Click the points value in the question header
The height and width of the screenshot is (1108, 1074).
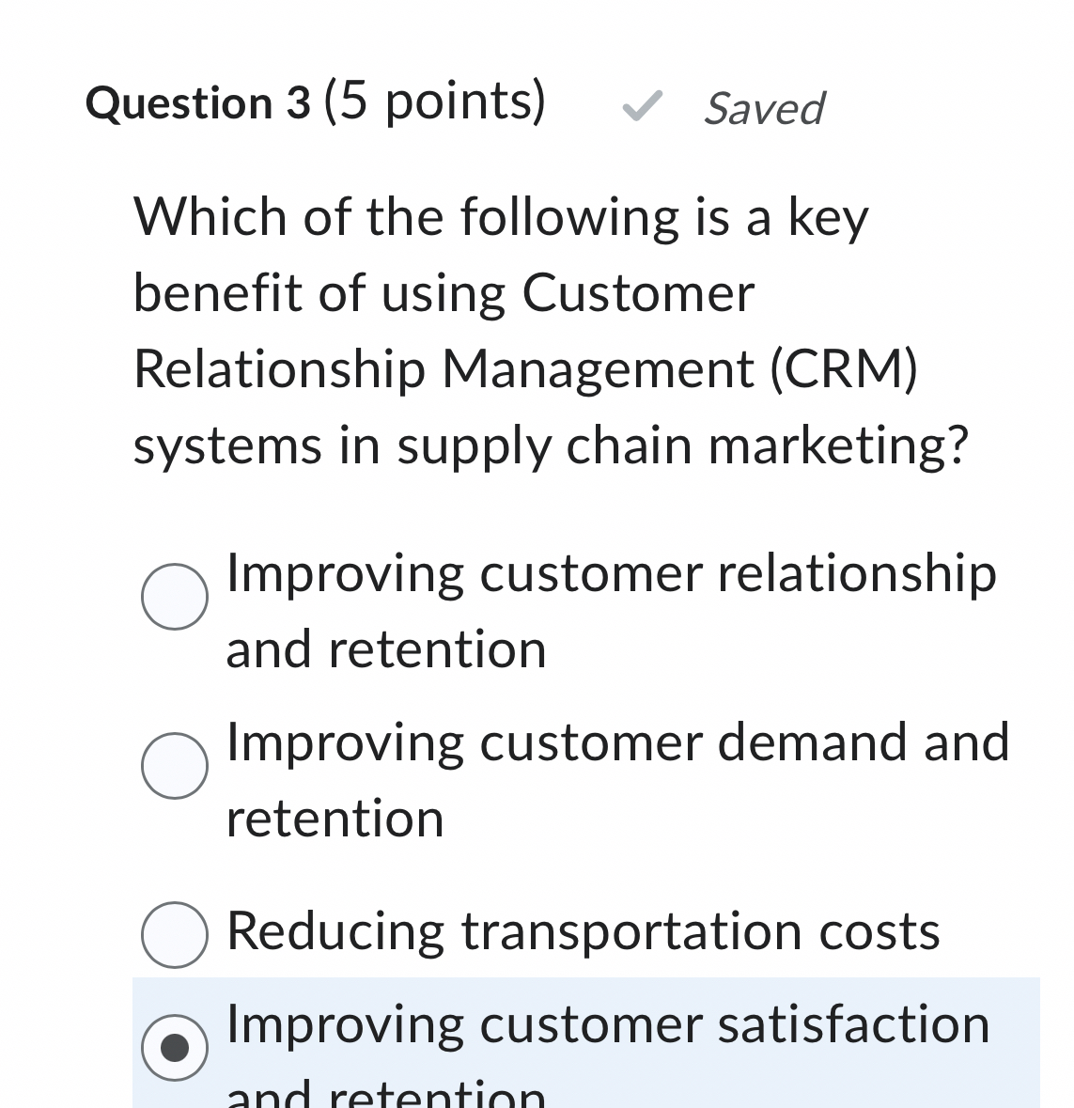coord(431,101)
